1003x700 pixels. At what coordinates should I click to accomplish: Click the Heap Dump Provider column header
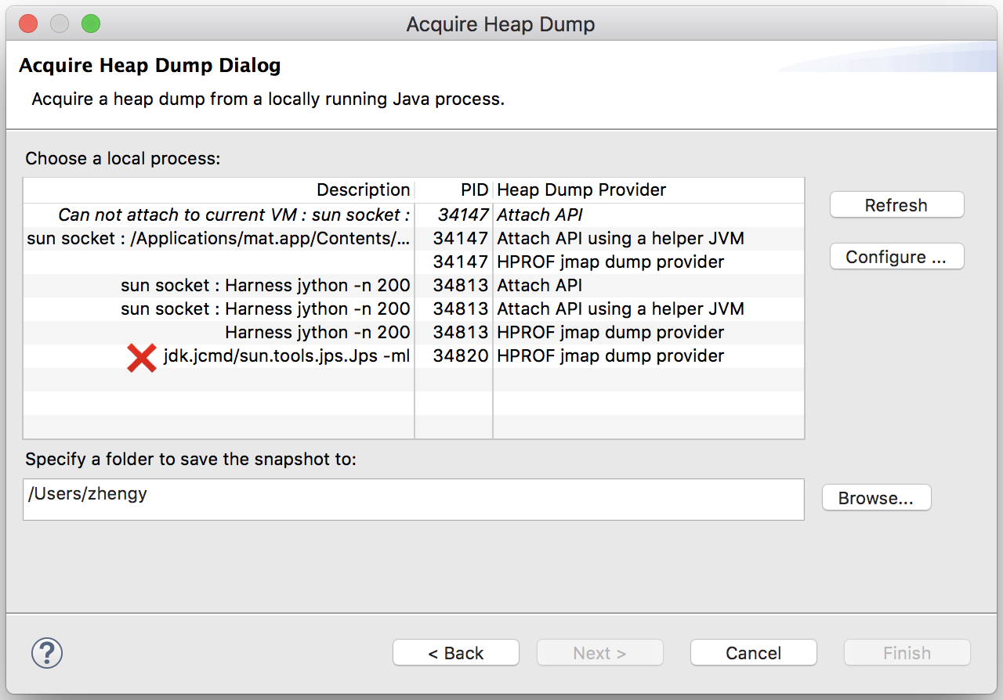coord(581,189)
